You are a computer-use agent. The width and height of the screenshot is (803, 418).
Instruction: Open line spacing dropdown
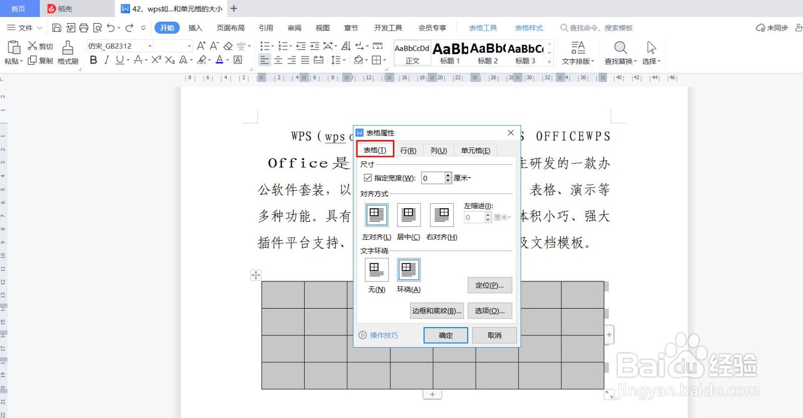(x=344, y=60)
